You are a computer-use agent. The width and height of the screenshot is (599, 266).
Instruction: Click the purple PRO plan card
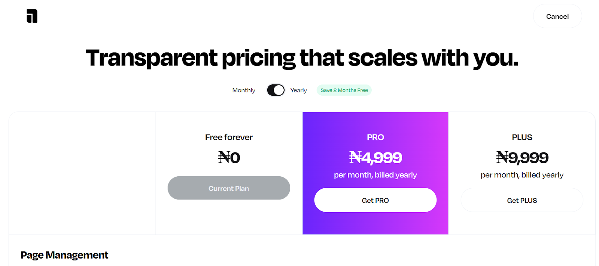pos(375,224)
